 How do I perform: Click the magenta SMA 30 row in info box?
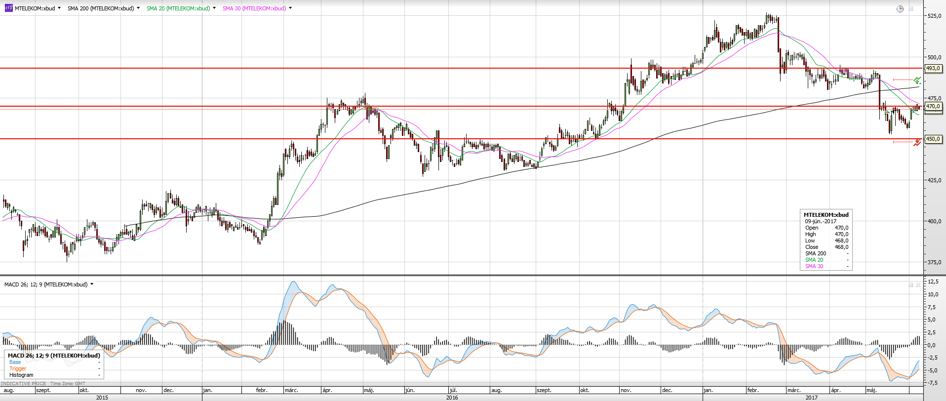[827, 266]
